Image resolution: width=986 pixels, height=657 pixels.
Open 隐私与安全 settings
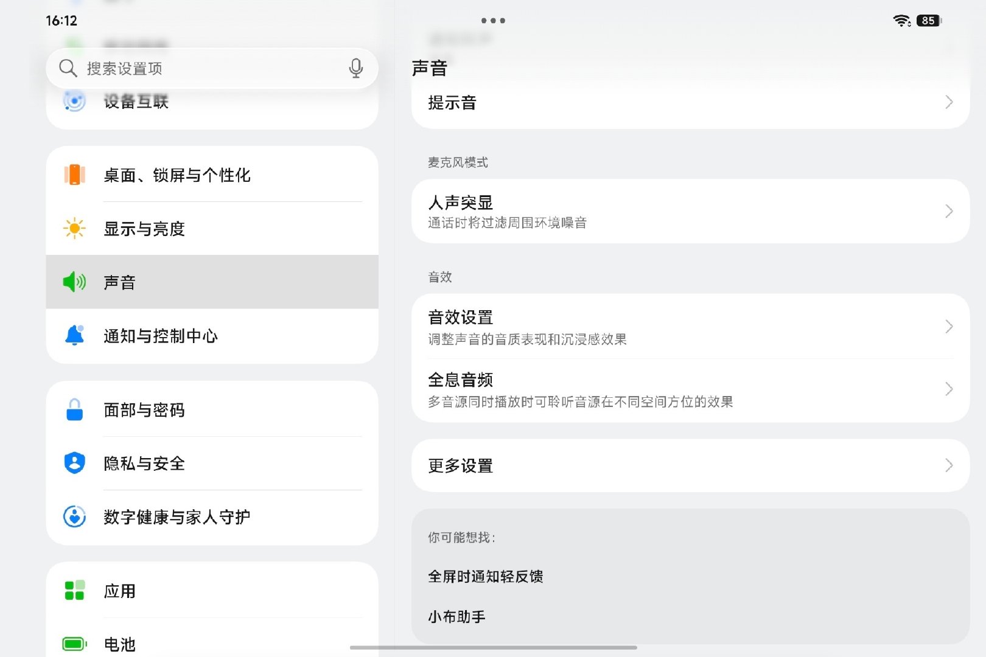click(x=212, y=463)
